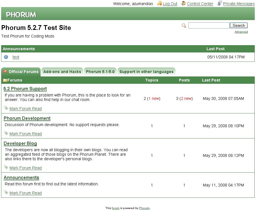The image size is (255, 211).
Task: Click 'Phorum 5.2.7 Test Site' heading
Action: coord(36,28)
